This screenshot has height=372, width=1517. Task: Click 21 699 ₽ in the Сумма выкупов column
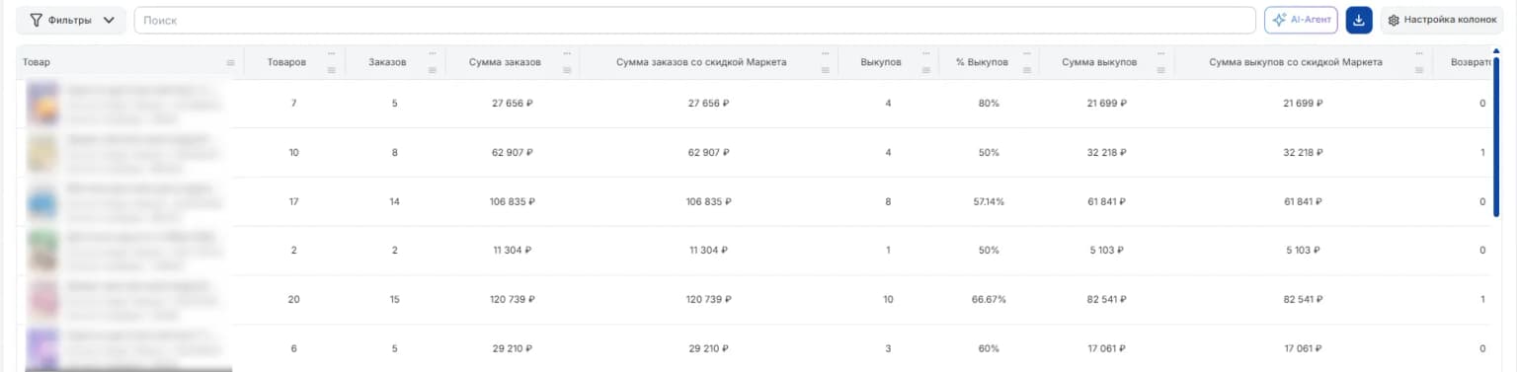coord(1107,104)
